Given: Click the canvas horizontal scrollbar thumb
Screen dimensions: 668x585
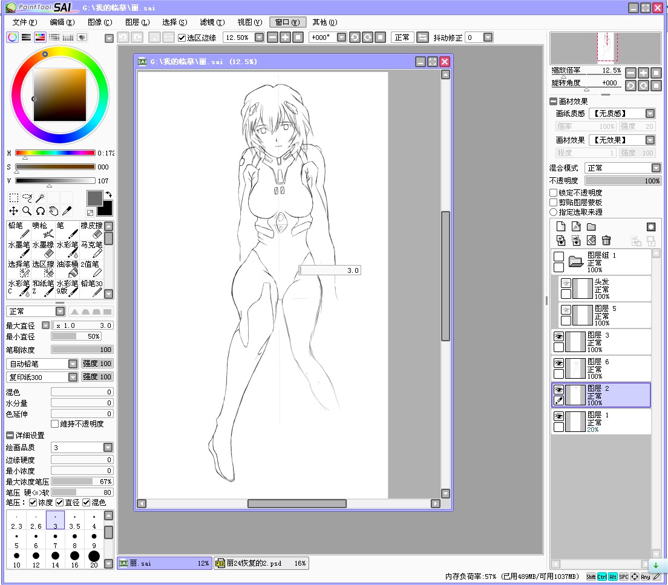Looking at the screenshot, I should [x=297, y=503].
